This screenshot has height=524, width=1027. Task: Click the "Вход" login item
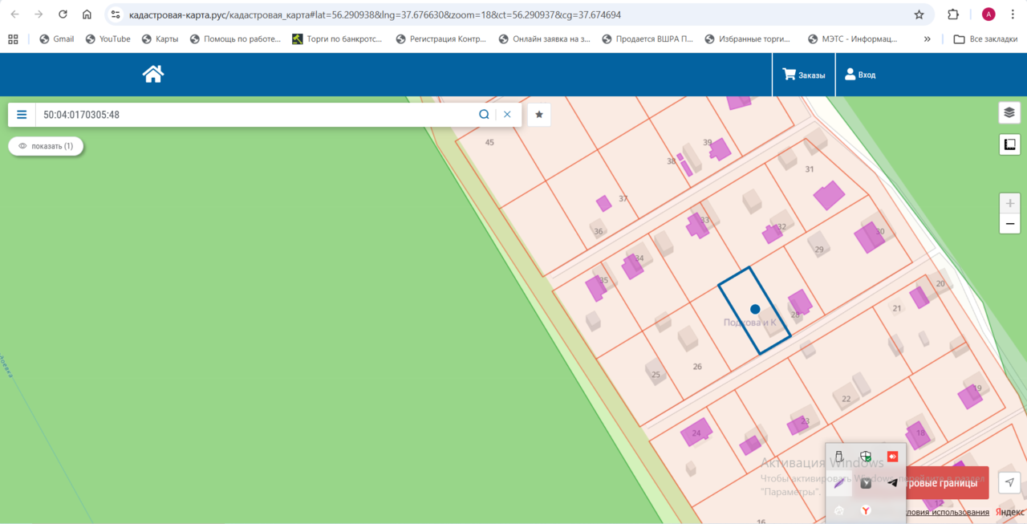(x=860, y=75)
